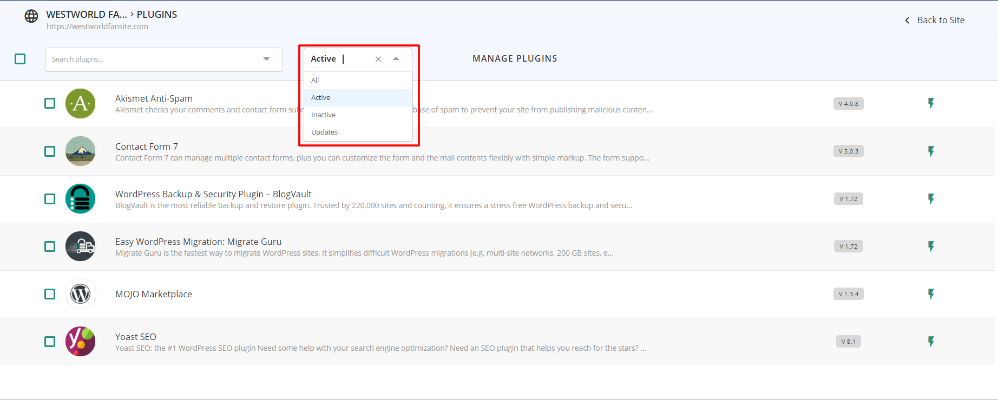Click the lightning bolt icon for Migrate Guru

[x=931, y=246]
